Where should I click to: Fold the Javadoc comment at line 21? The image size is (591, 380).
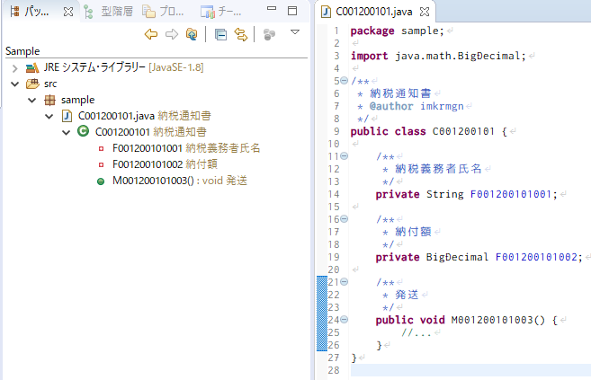345,281
